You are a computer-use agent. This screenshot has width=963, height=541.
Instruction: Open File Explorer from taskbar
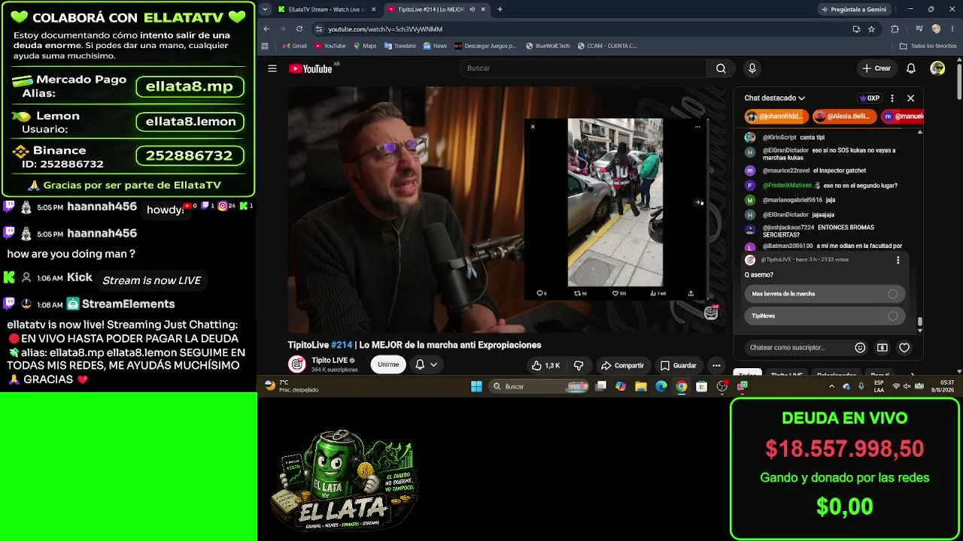[x=641, y=386]
